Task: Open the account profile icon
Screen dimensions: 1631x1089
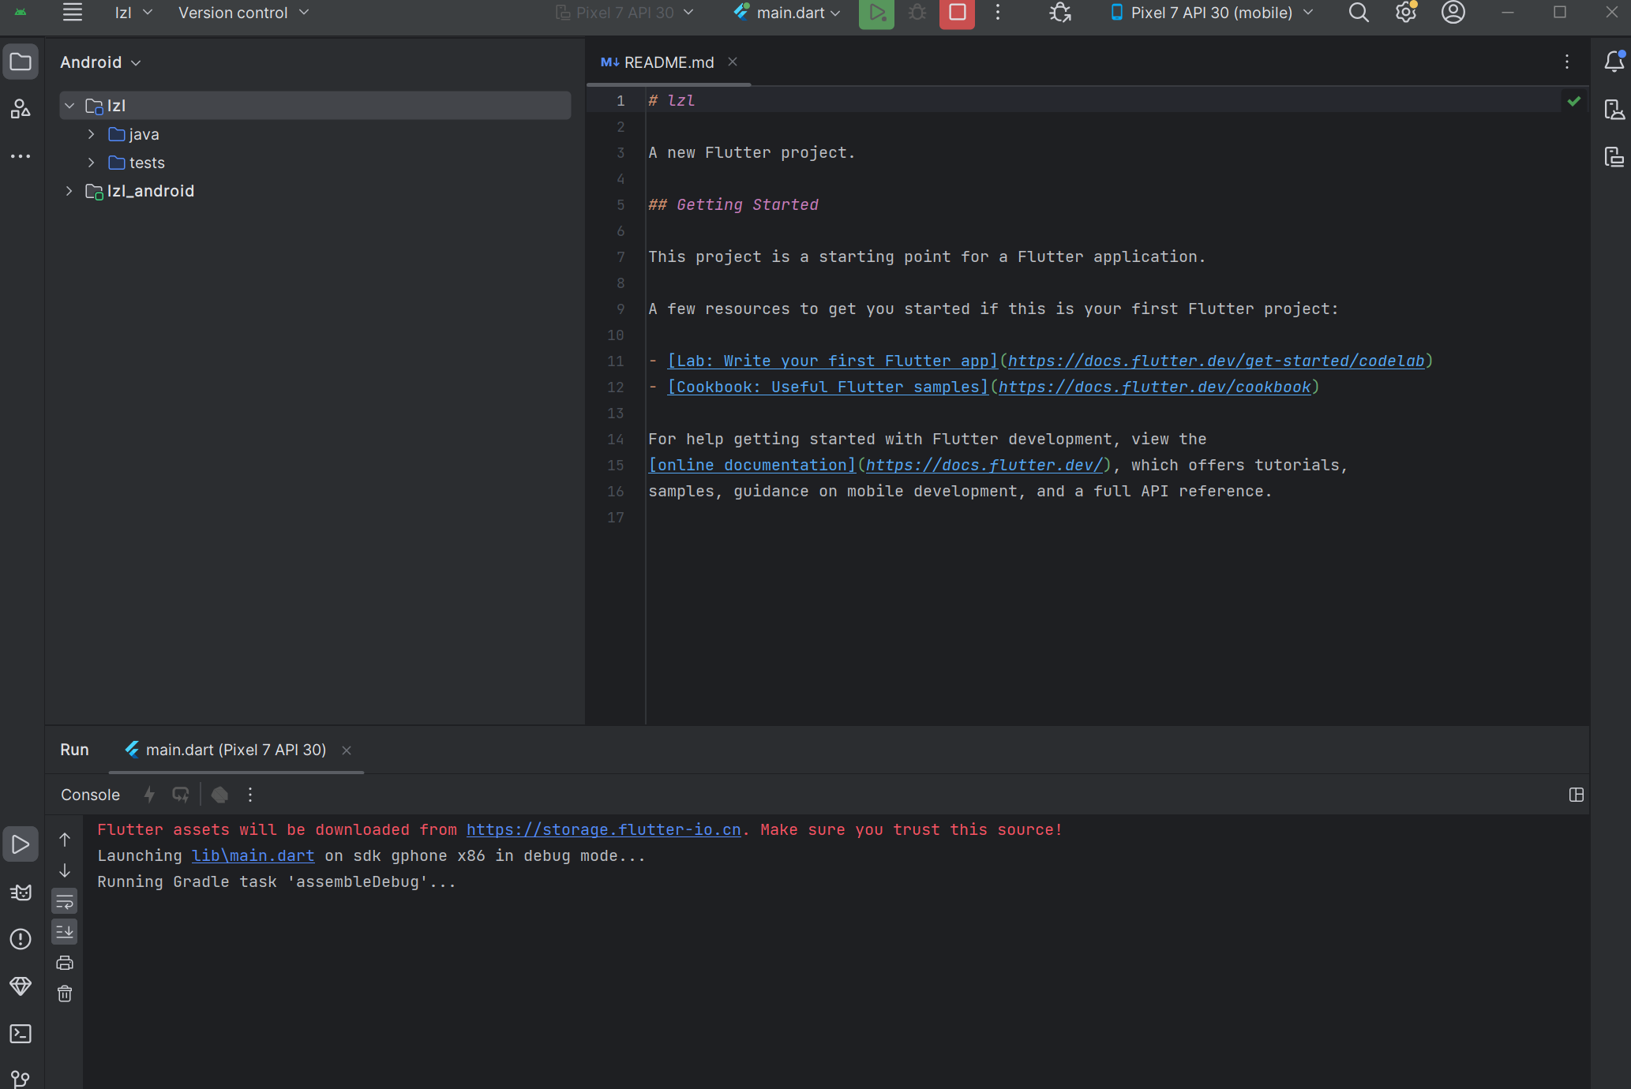Action: [x=1453, y=13]
